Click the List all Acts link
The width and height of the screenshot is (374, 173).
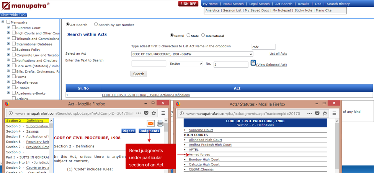(x=278, y=53)
